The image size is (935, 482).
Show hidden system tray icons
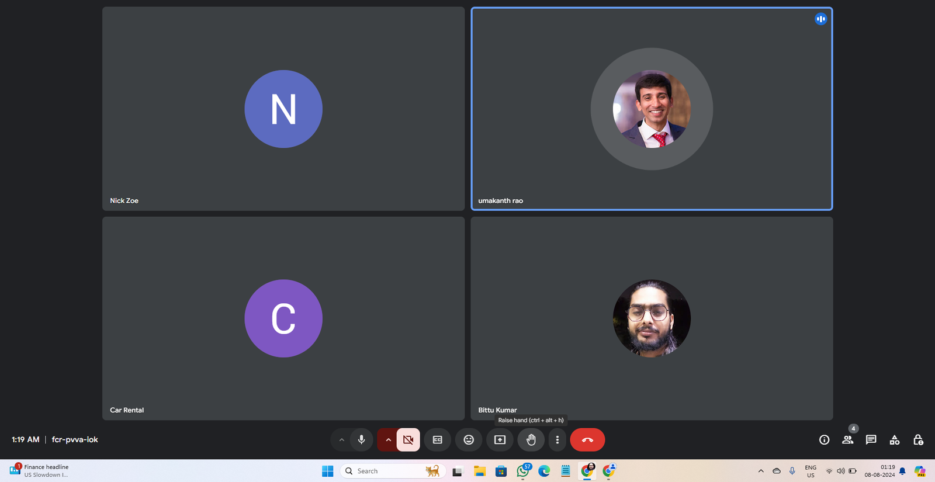tap(761, 471)
